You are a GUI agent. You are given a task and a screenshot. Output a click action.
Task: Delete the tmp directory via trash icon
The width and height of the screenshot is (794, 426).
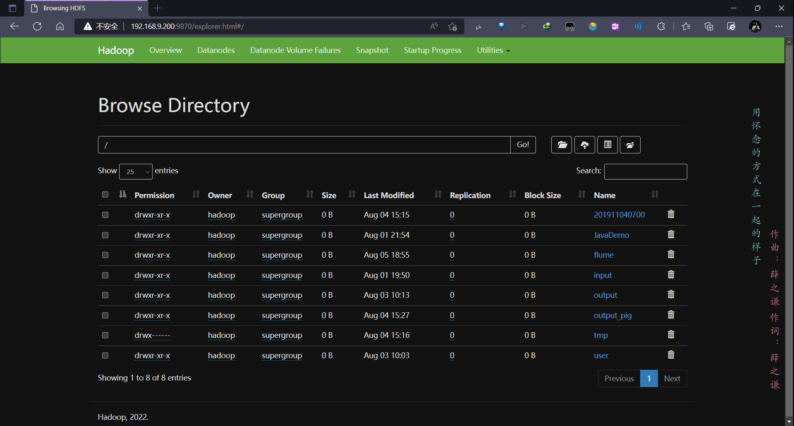point(671,335)
